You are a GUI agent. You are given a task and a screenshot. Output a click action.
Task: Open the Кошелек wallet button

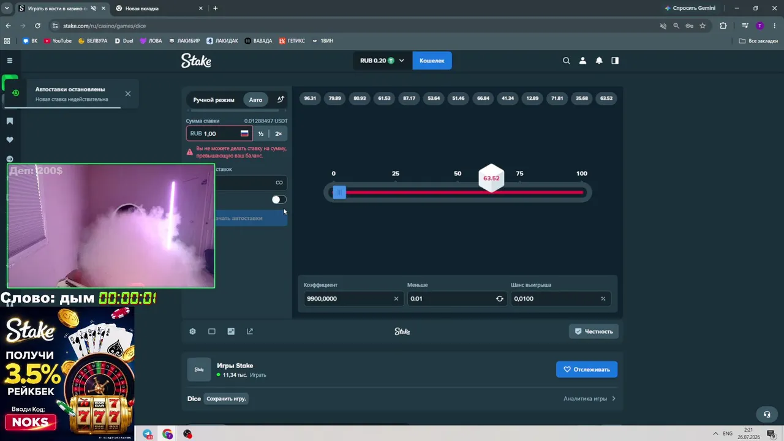(432, 61)
